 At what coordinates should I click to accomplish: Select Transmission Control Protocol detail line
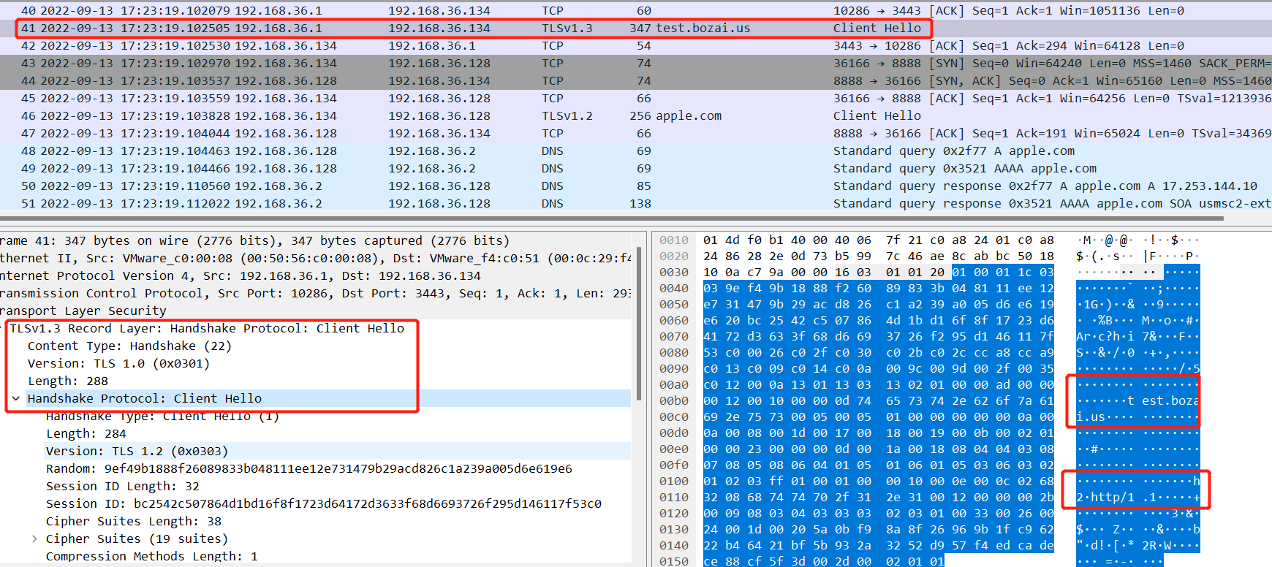315,293
